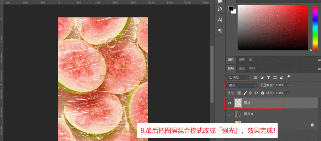Viewport: 321px width, 141px height.
Task: Lock artboard nesting icon
Action: [257, 93]
